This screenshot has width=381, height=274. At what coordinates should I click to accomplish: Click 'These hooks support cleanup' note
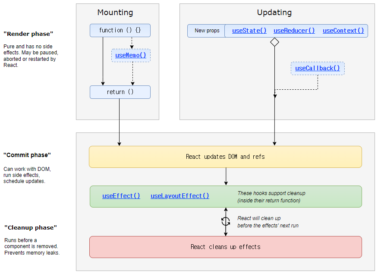271,197
